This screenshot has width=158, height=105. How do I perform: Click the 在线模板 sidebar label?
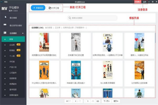click(x=13, y=33)
